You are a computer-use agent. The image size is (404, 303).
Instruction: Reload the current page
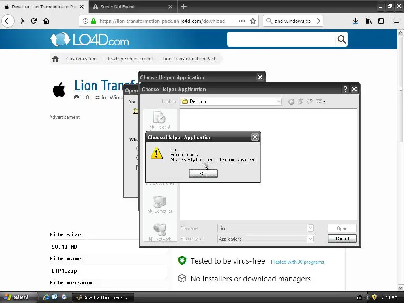[34, 21]
